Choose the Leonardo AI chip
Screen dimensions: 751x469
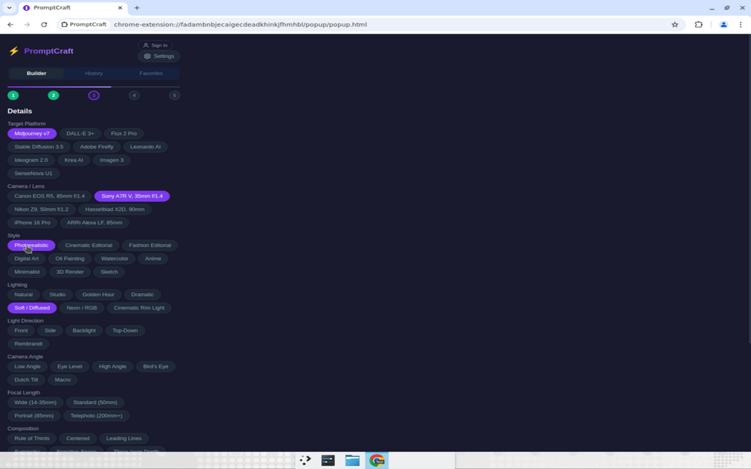tap(146, 147)
